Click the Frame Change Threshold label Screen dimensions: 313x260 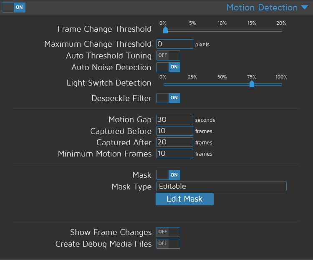click(x=104, y=29)
